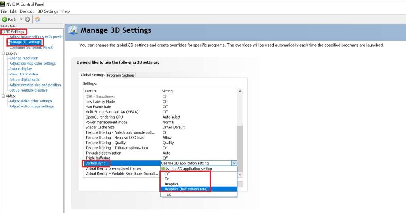406x213 pixels.
Task: Select the DSR - Smoothness row
Action: point(160,96)
